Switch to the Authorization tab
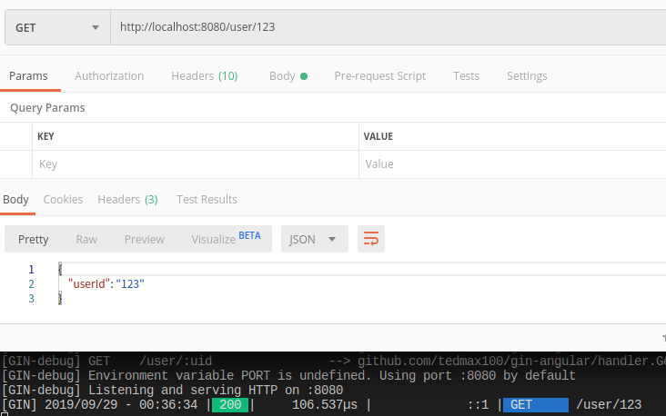This screenshot has width=666, height=416. tap(109, 76)
